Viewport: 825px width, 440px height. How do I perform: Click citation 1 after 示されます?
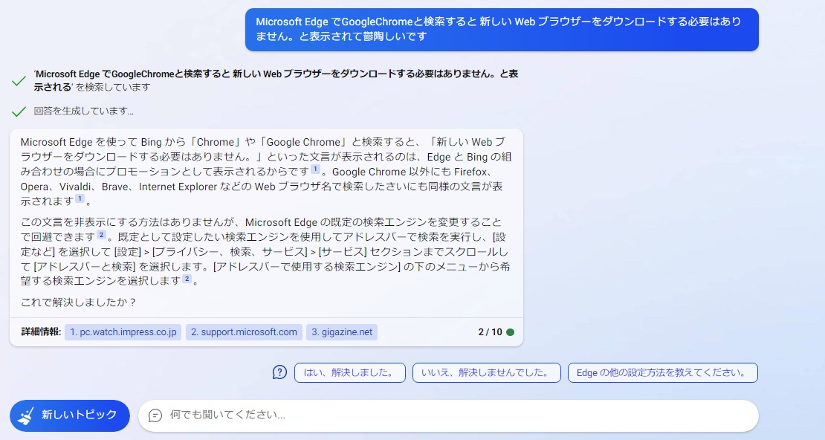coord(80,199)
